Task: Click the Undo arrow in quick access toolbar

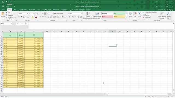Action: tap(7, 7)
